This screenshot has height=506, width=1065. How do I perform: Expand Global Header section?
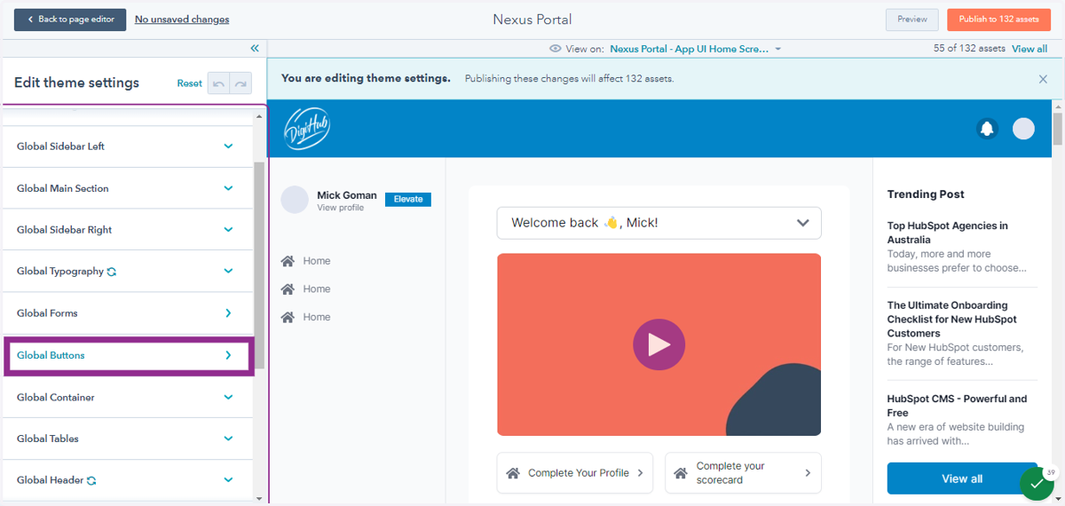(128, 480)
